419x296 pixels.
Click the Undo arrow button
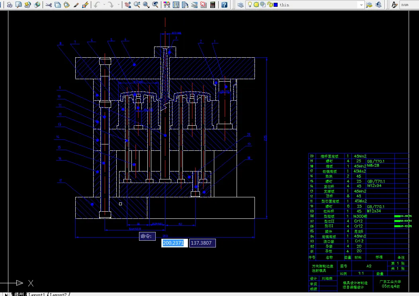tap(97, 5)
